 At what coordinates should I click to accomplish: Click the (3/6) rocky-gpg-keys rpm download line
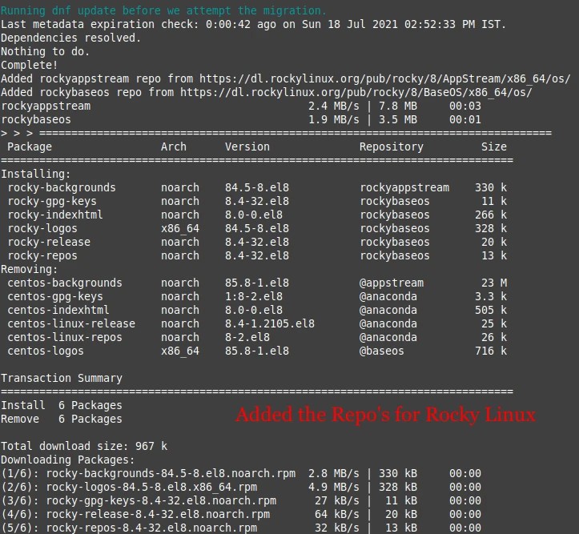[x=241, y=501]
